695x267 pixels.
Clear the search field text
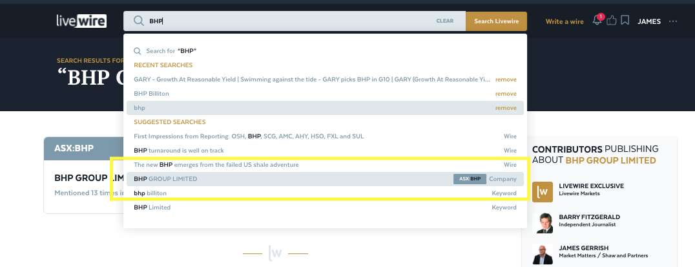pyautogui.click(x=444, y=21)
